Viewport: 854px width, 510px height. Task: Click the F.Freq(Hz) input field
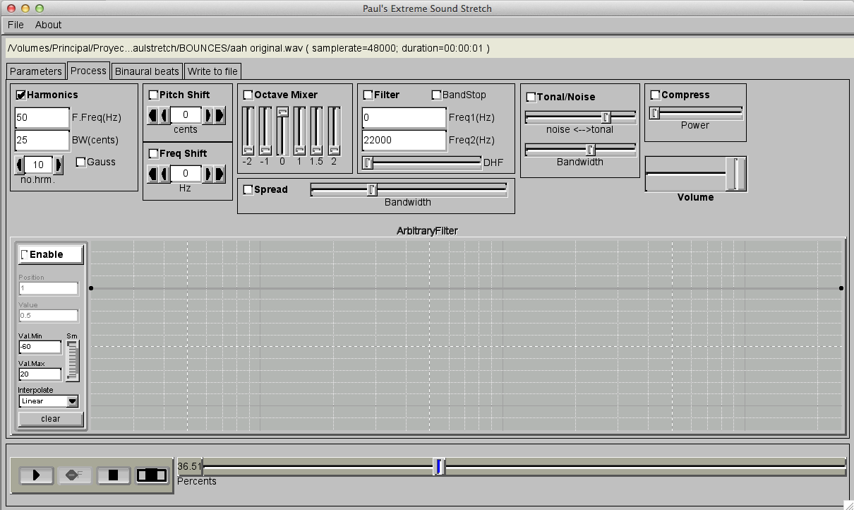click(42, 118)
